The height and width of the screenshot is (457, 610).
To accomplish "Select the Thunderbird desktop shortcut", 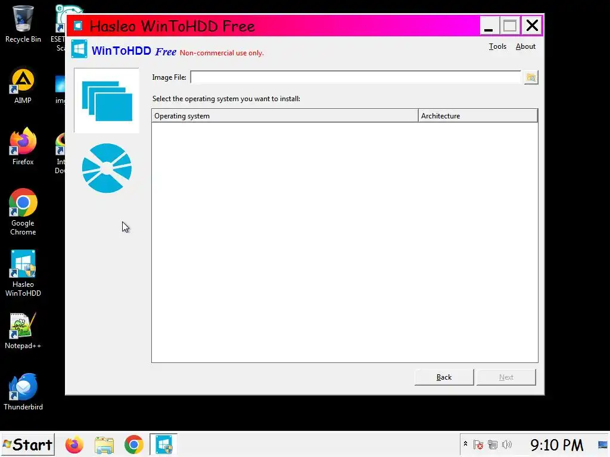I will (x=23, y=392).
